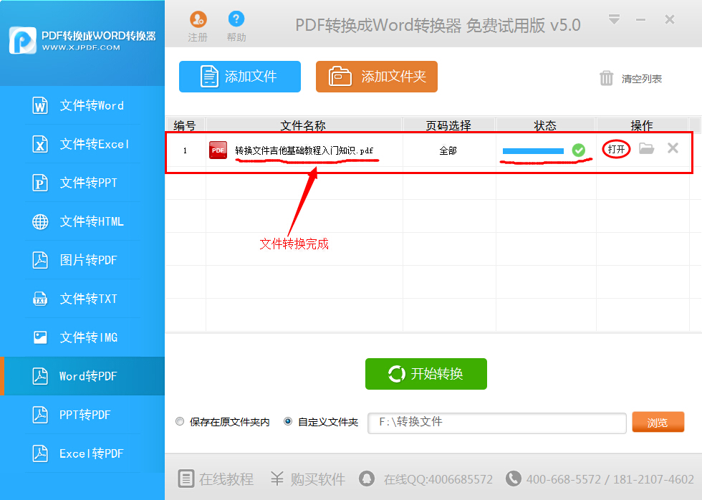
Task: Click the 注册 register icon
Action: point(198,19)
